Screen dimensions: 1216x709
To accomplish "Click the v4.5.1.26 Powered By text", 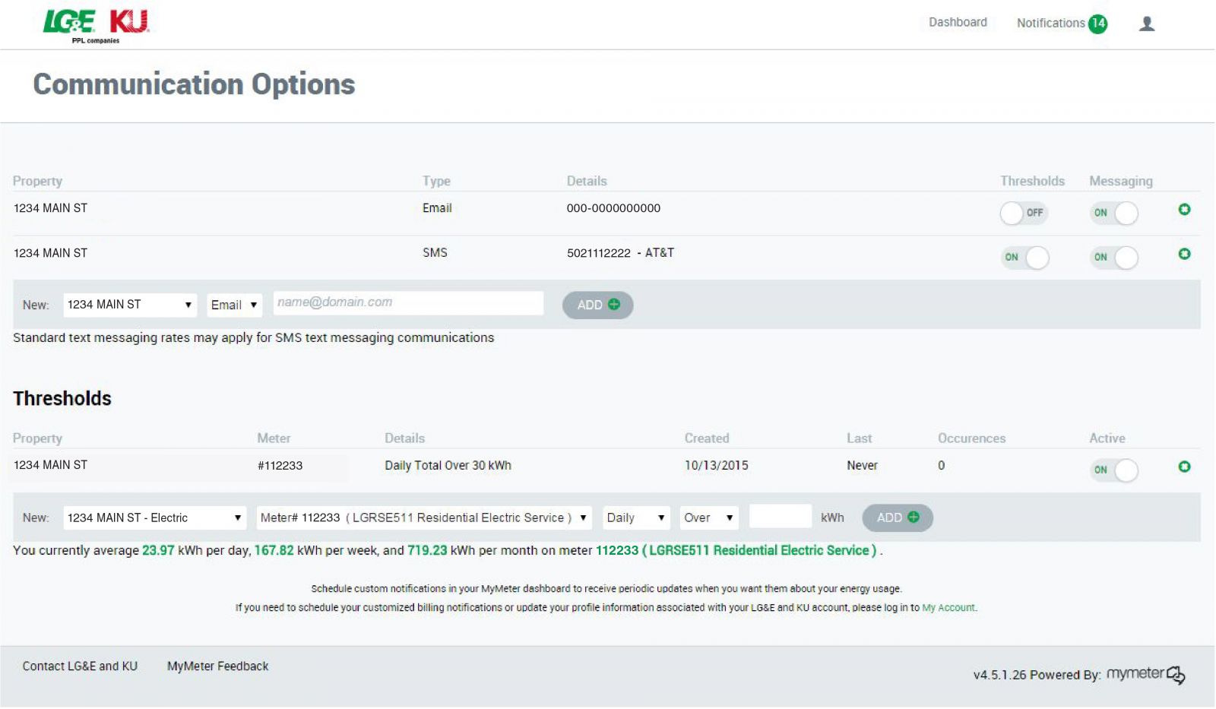I will tap(1037, 675).
